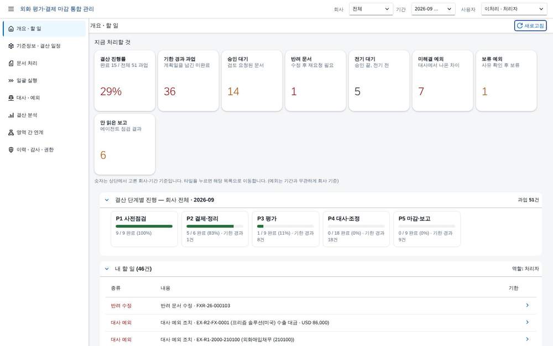
Task: Open 기준정보 · 결산 일정 via its gear icon
Action: point(11,46)
